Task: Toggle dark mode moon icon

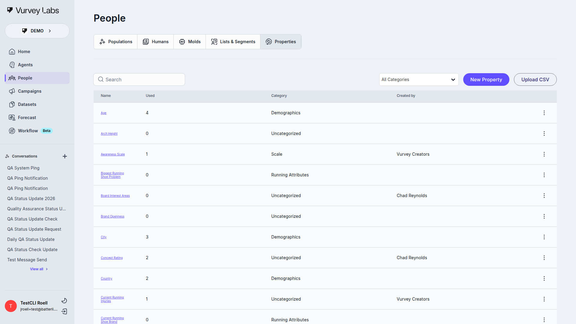Action: tap(64, 301)
